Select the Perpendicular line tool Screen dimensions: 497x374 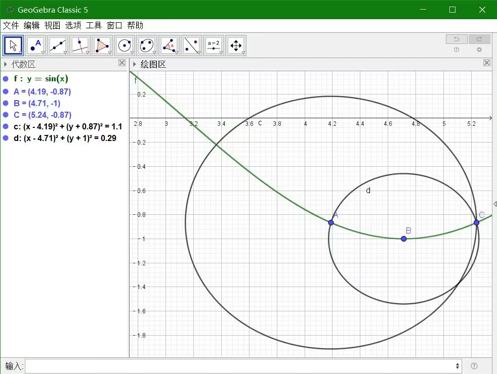80,45
